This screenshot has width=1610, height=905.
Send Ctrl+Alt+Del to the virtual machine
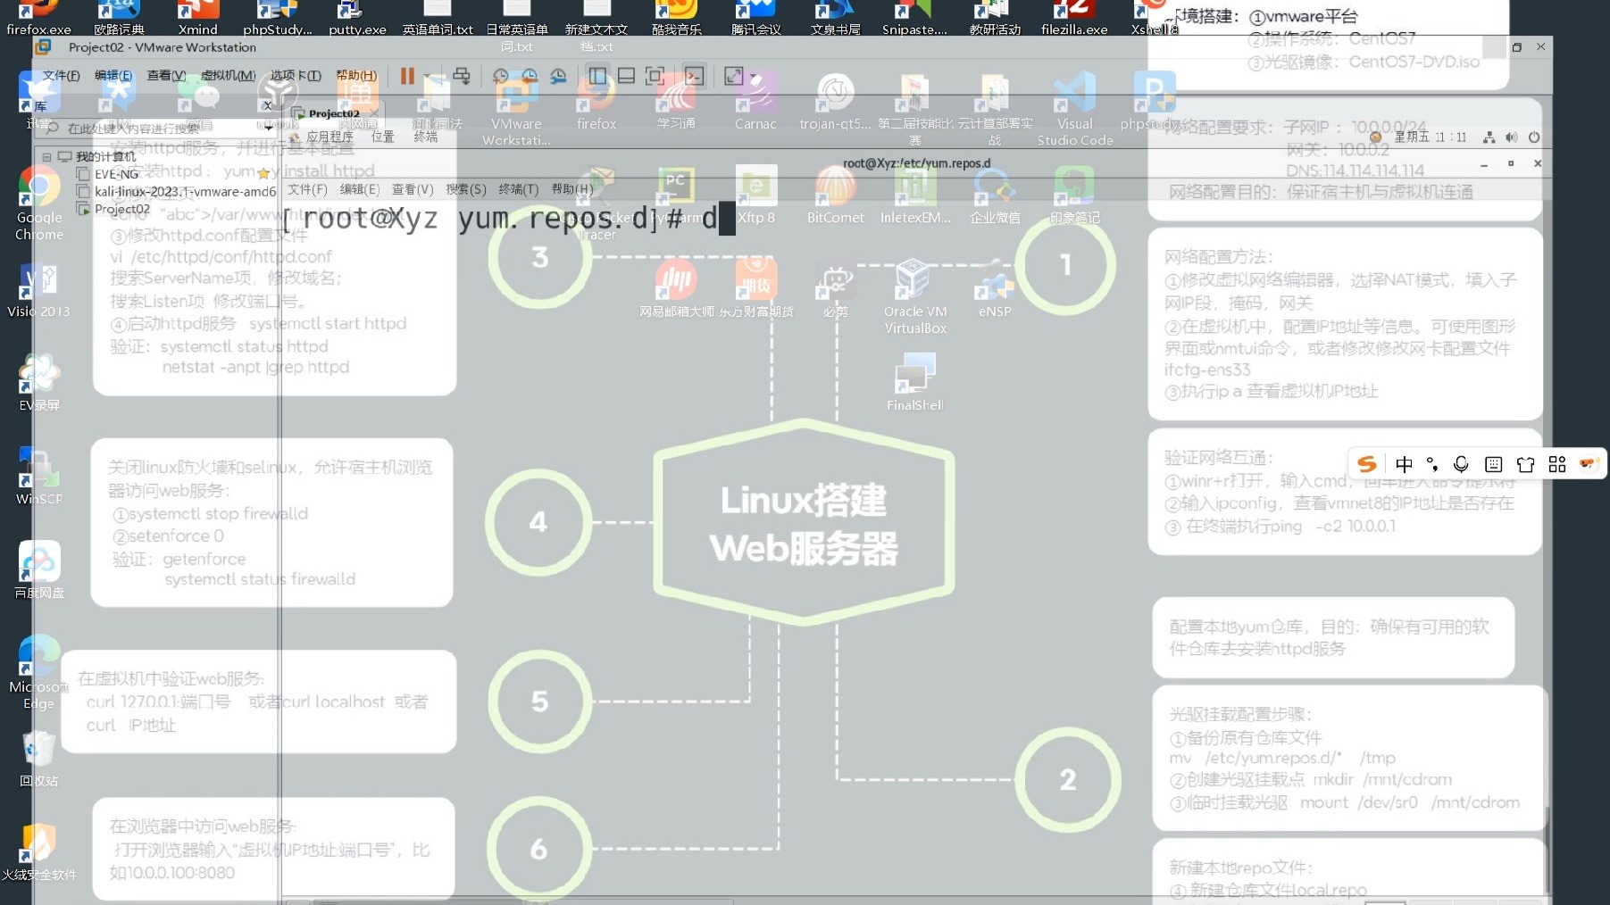(462, 76)
